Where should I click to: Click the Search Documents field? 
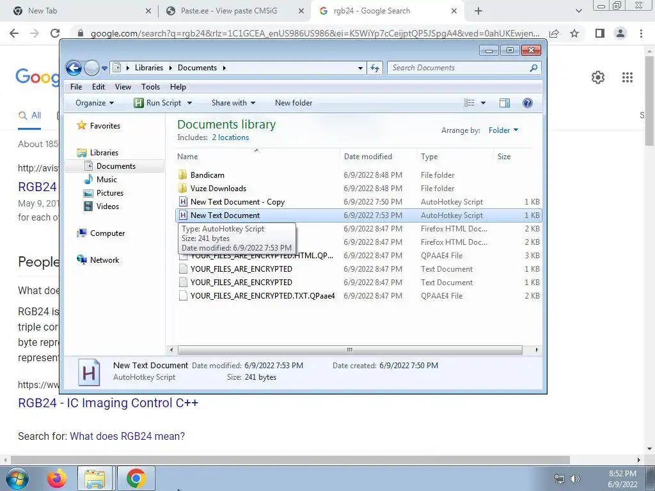click(x=464, y=68)
